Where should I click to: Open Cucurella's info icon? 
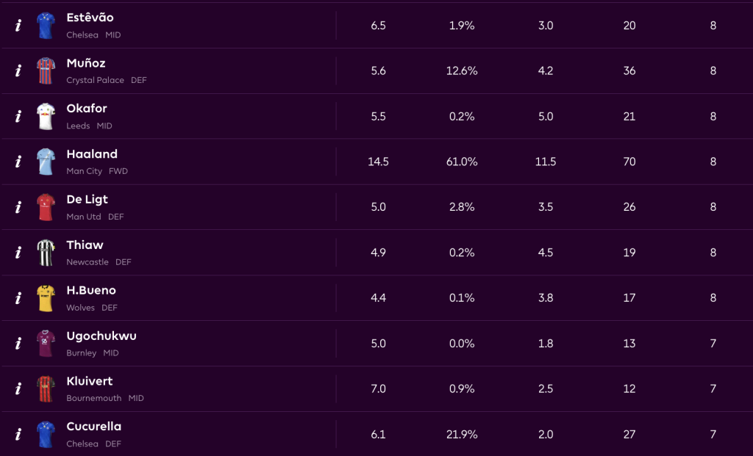pyautogui.click(x=18, y=435)
